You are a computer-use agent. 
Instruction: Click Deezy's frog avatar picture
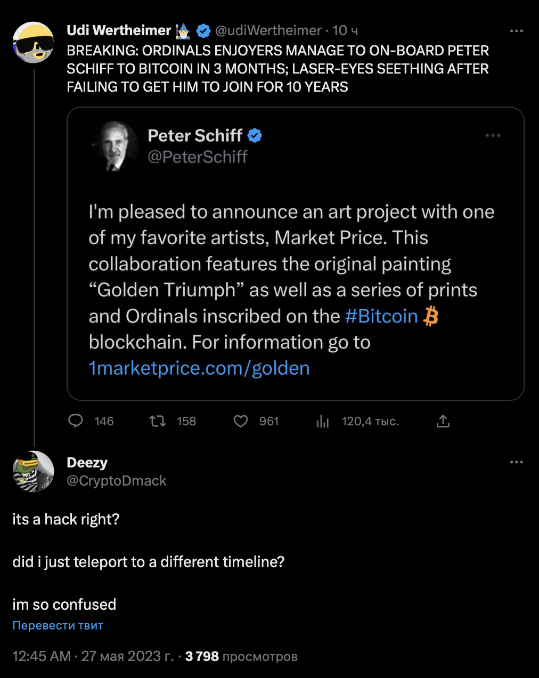(34, 471)
